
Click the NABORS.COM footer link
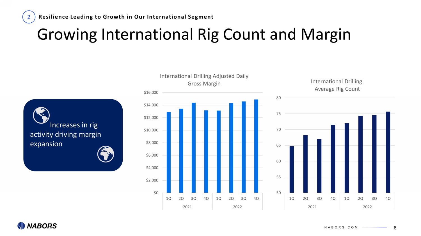click(341, 227)
